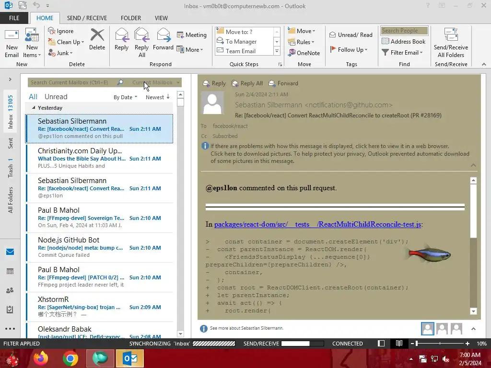491x368 pixels.
Task: Click Reply in the reading pane
Action: (214, 83)
